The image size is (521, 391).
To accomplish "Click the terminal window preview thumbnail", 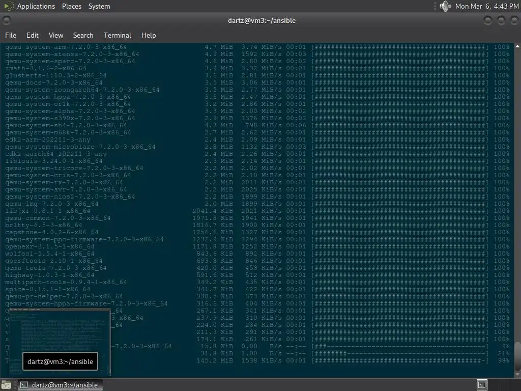I will (60, 343).
